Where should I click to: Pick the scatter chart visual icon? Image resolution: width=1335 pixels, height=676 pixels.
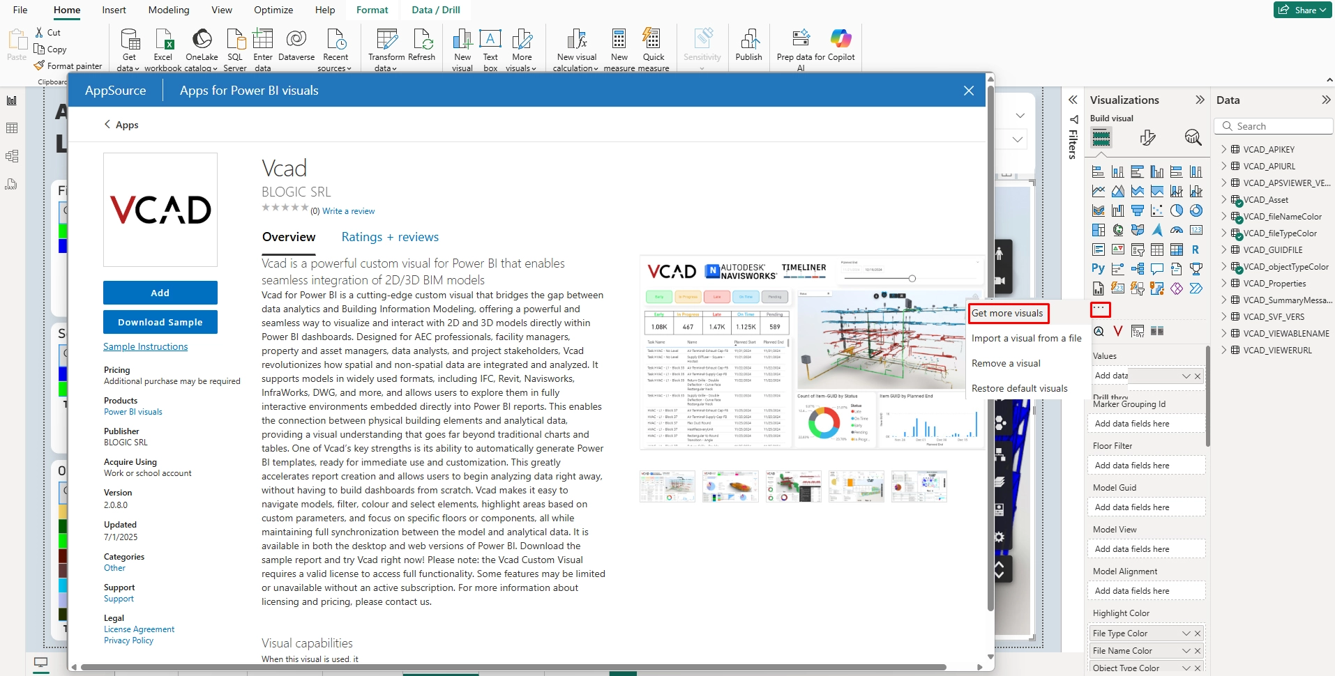1157,210
